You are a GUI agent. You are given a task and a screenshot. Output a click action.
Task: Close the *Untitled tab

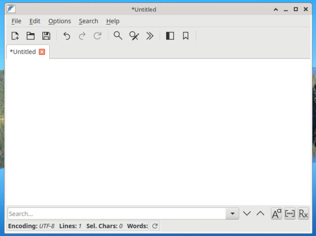(x=42, y=52)
